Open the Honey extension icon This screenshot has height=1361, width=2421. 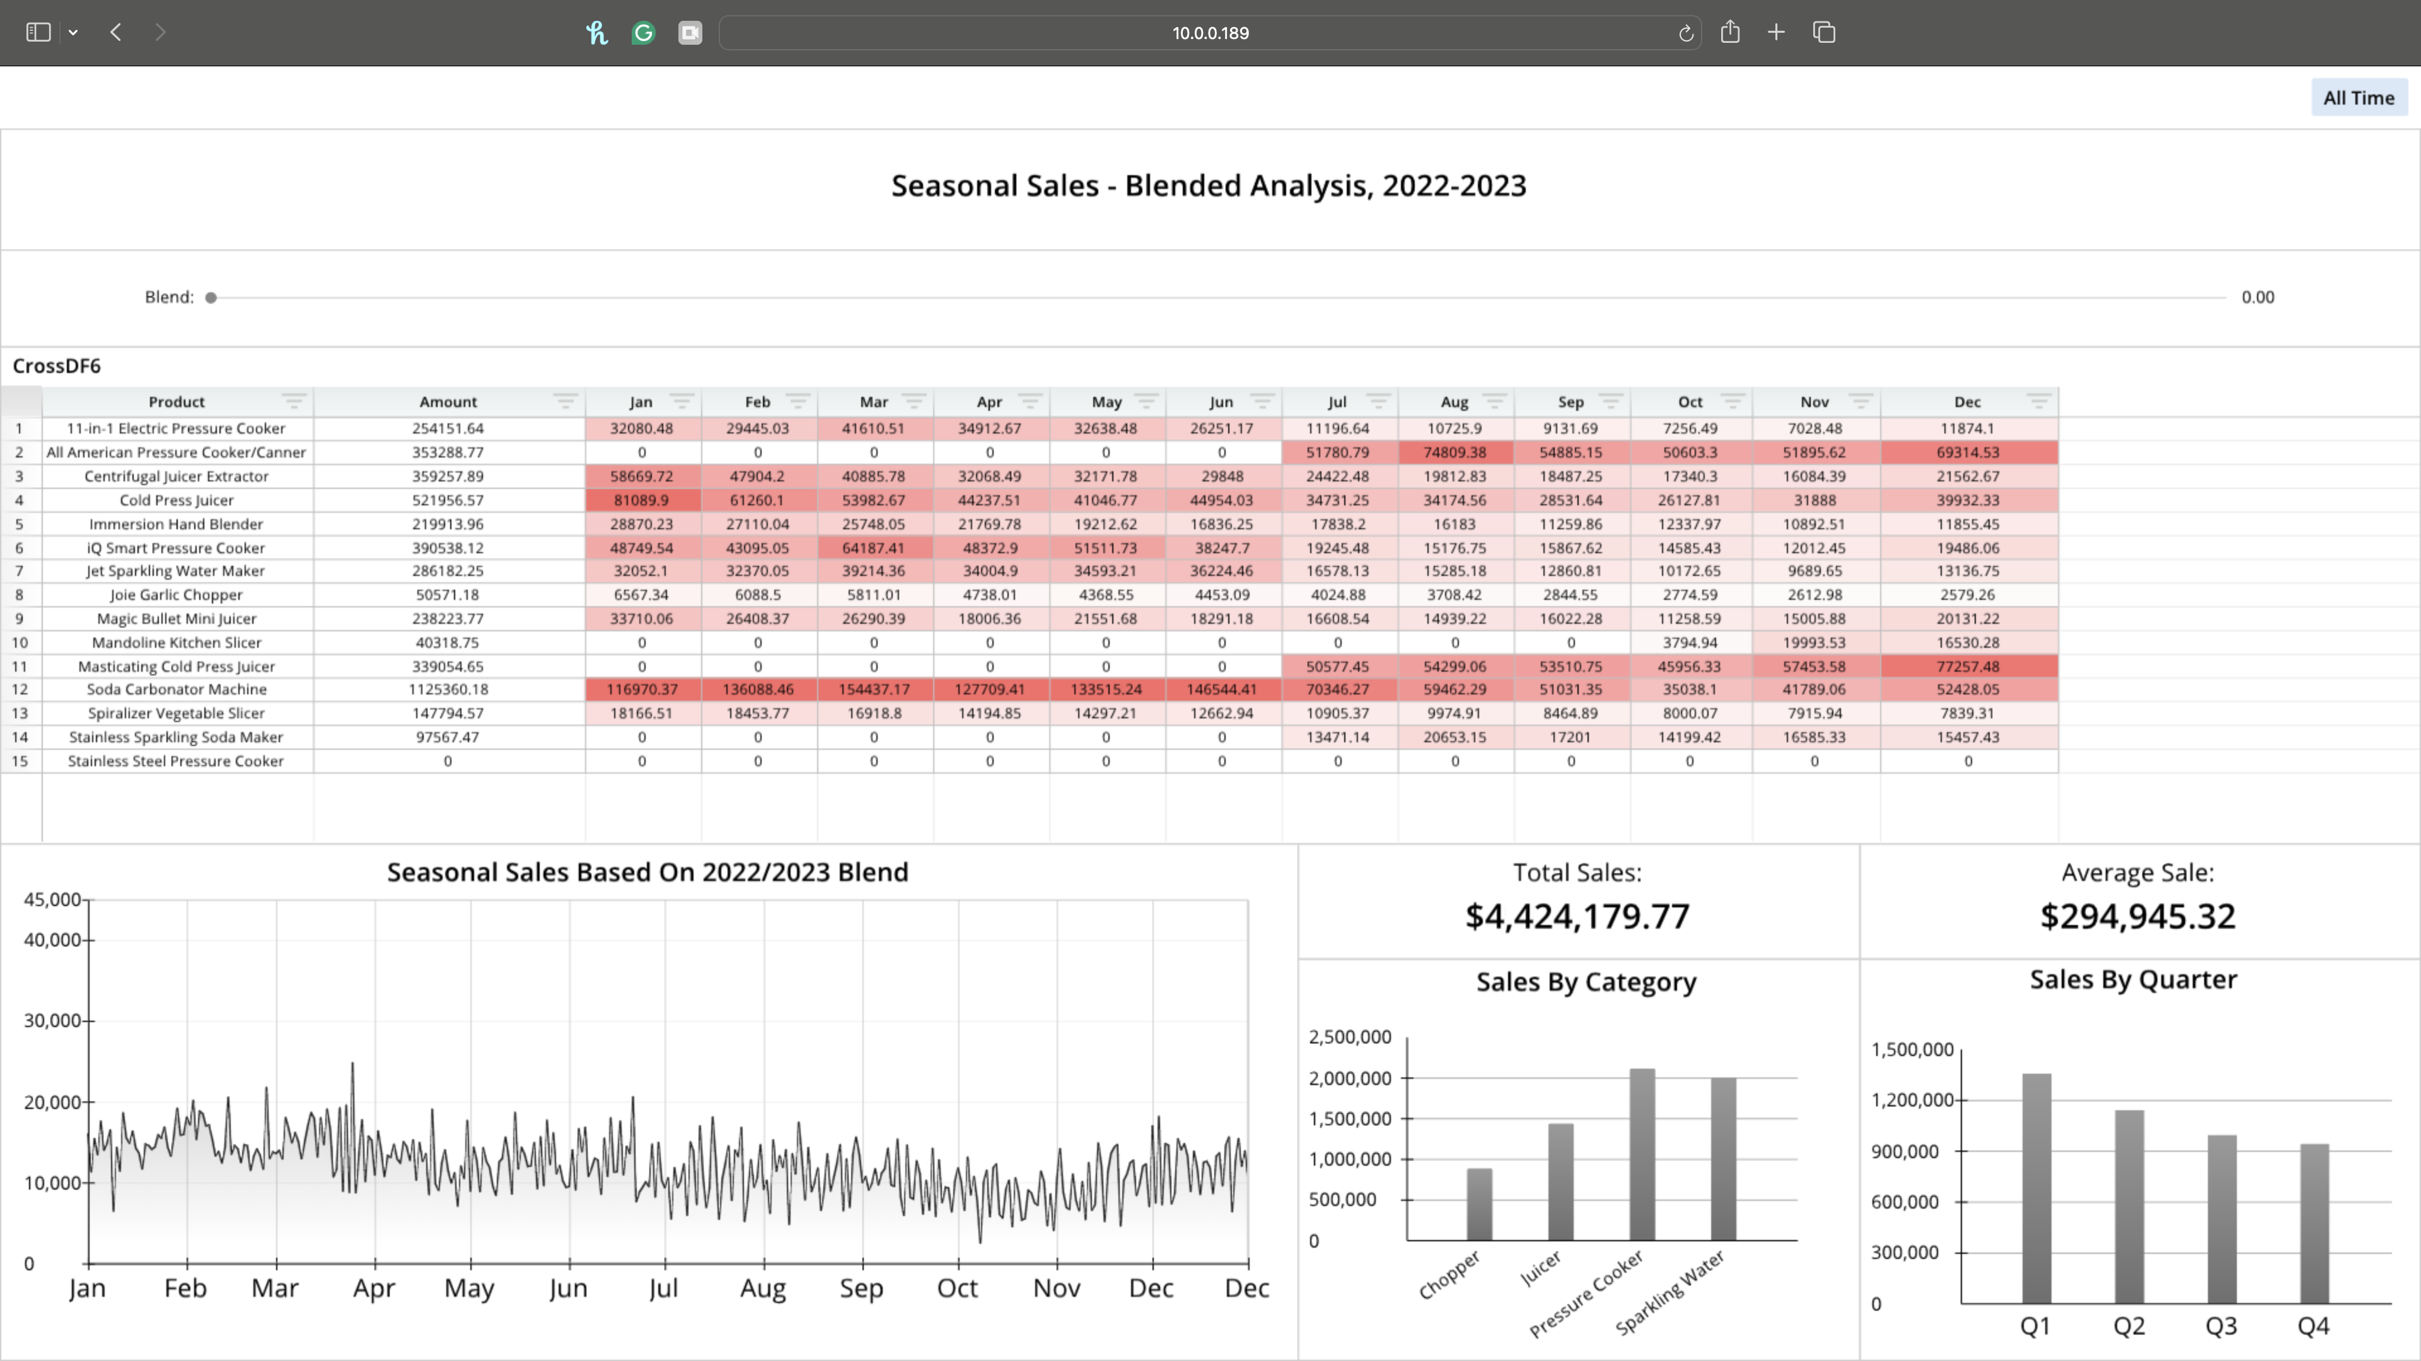(x=597, y=33)
